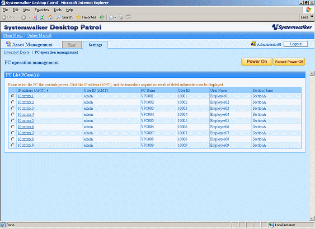
Task: Print the page from the toolbar
Action: pos(121,17)
